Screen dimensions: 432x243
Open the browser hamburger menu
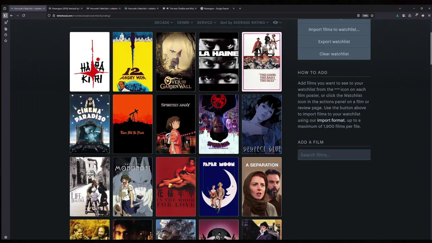coord(429,16)
